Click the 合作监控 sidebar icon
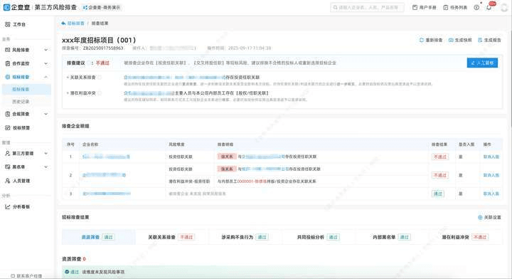The height and width of the screenshot is (279, 512). tap(8, 63)
